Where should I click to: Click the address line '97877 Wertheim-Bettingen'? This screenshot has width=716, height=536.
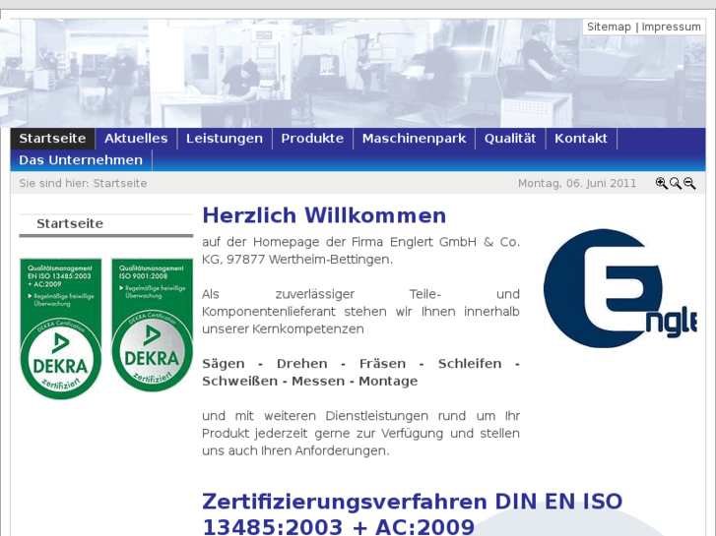point(309,259)
